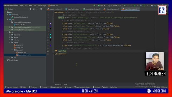Click the Debug app bug icon

[x=135, y=5]
